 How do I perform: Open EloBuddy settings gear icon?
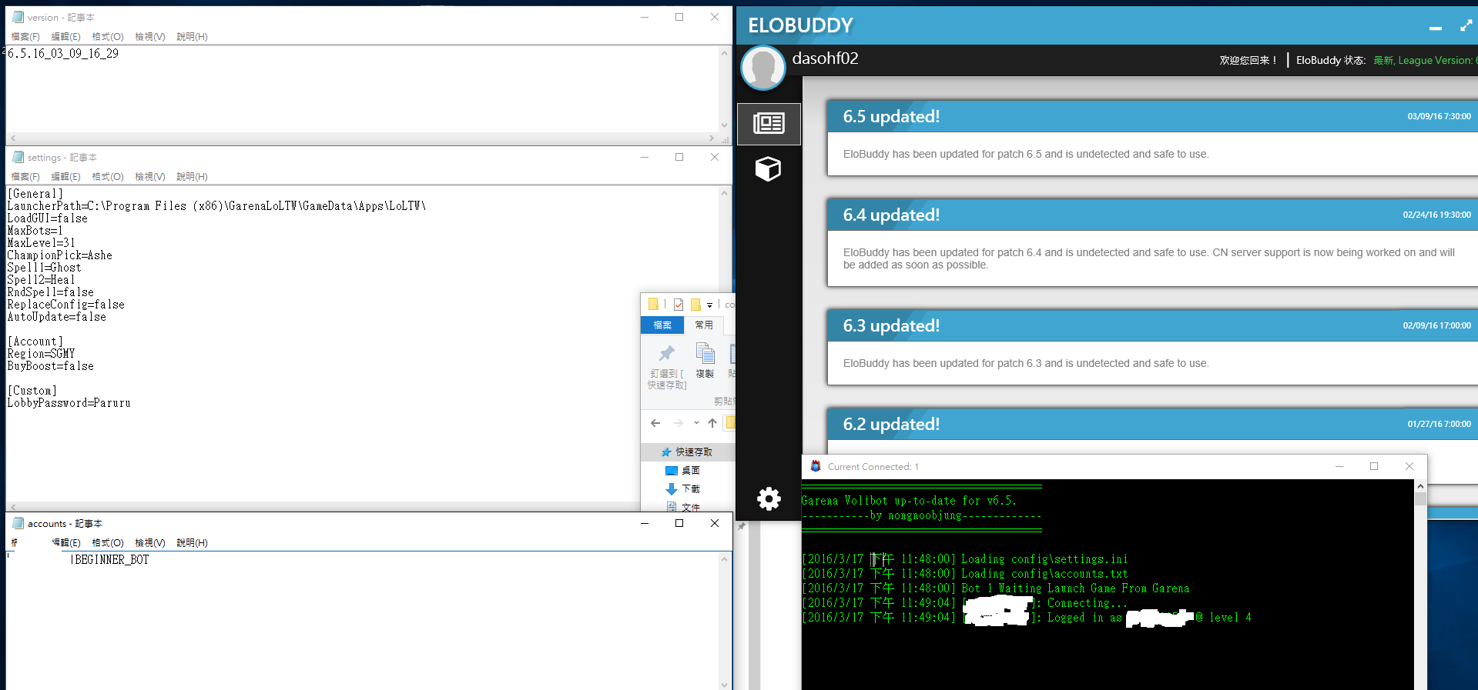tap(769, 499)
